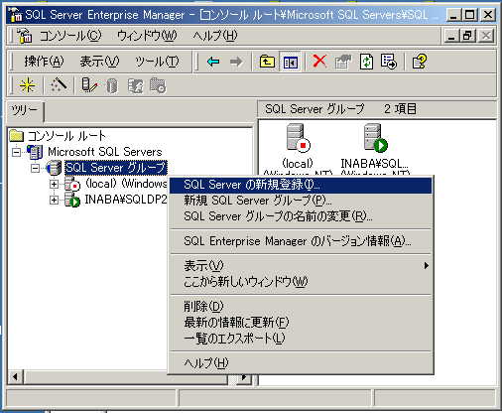Screen dimensions: 502x413
Task: Select INABA¥SQLDP2 tree row label
Action: 126,200
